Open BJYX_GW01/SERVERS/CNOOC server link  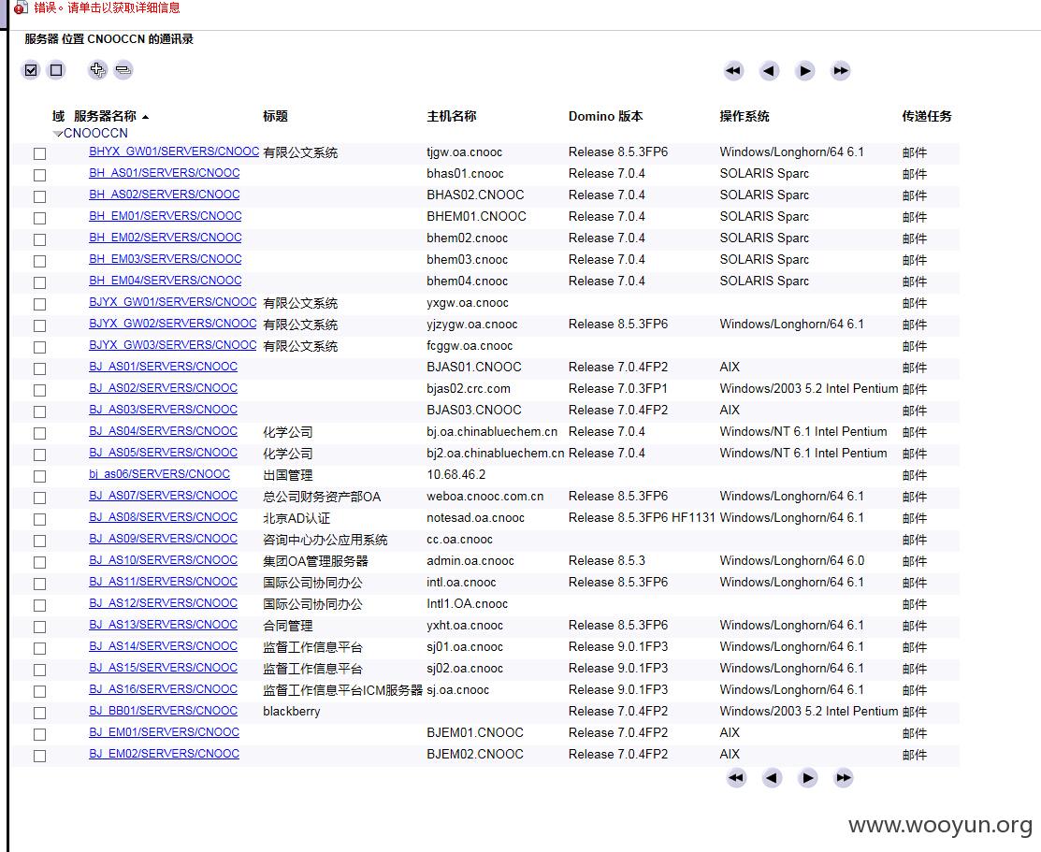click(x=173, y=301)
